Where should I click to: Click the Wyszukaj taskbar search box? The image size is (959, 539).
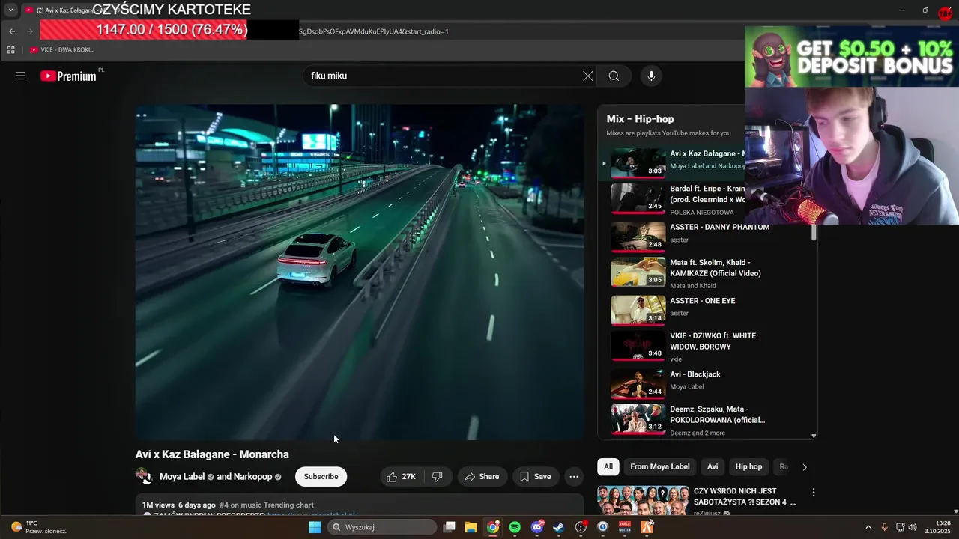coord(381,527)
